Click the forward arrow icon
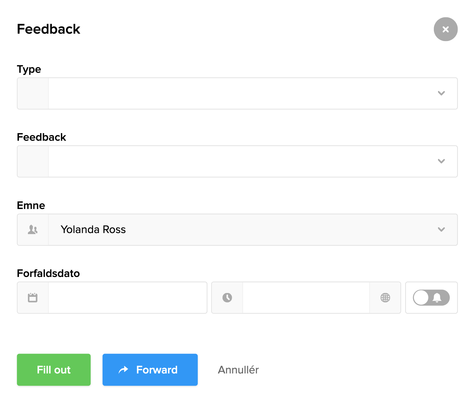 coord(123,370)
